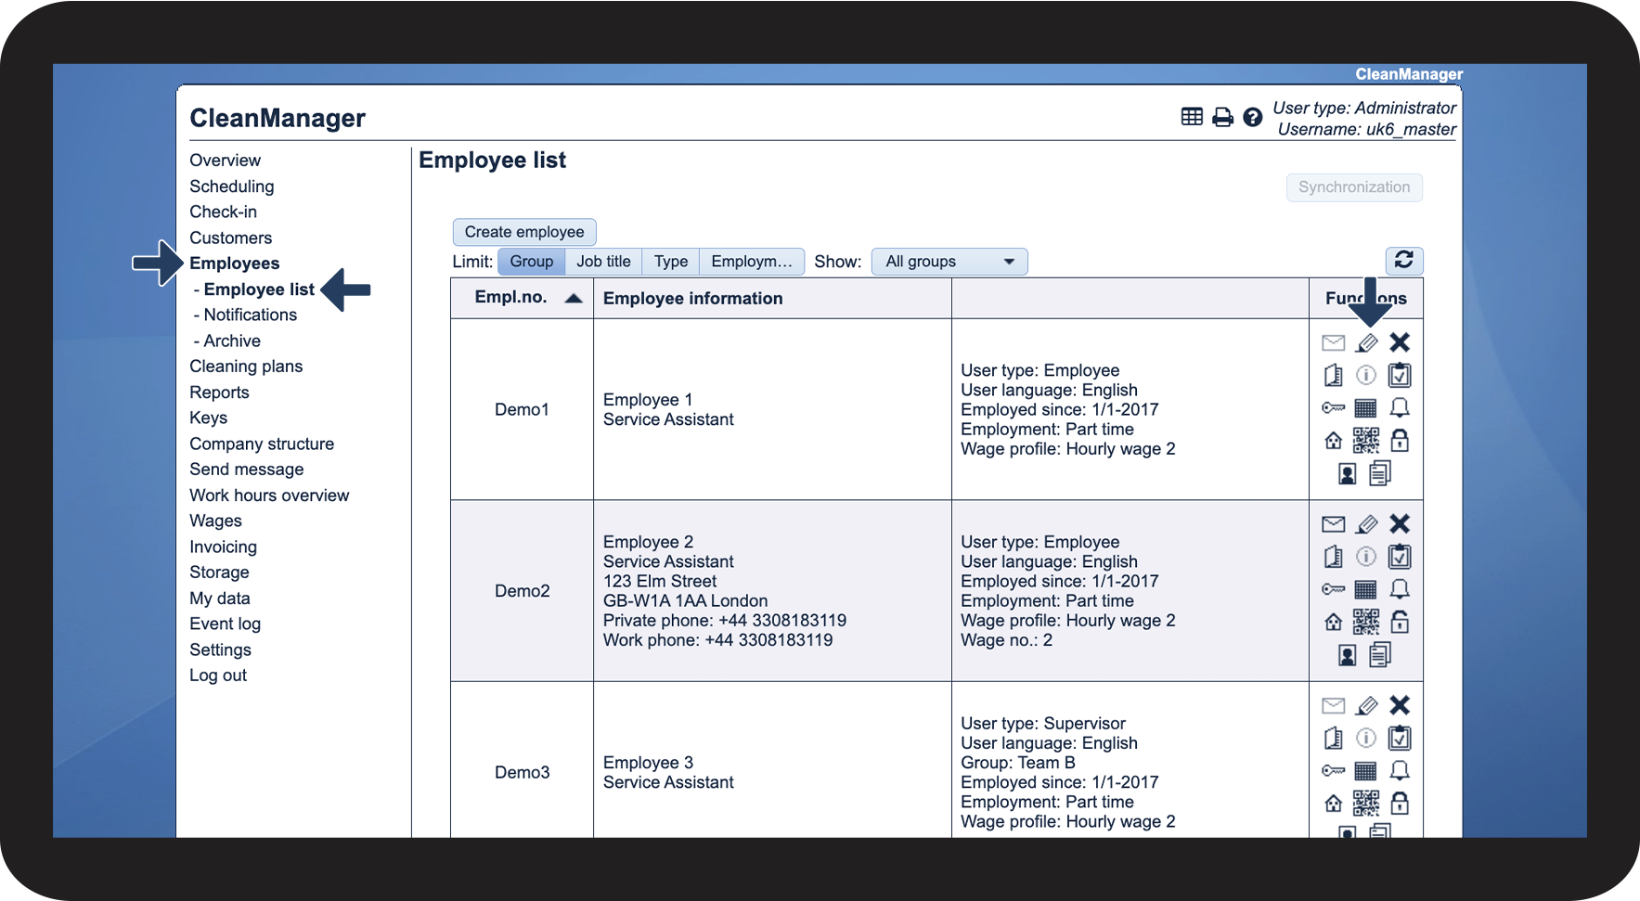Refresh the employee list
Screen dimensions: 1640x901
coord(1404,260)
